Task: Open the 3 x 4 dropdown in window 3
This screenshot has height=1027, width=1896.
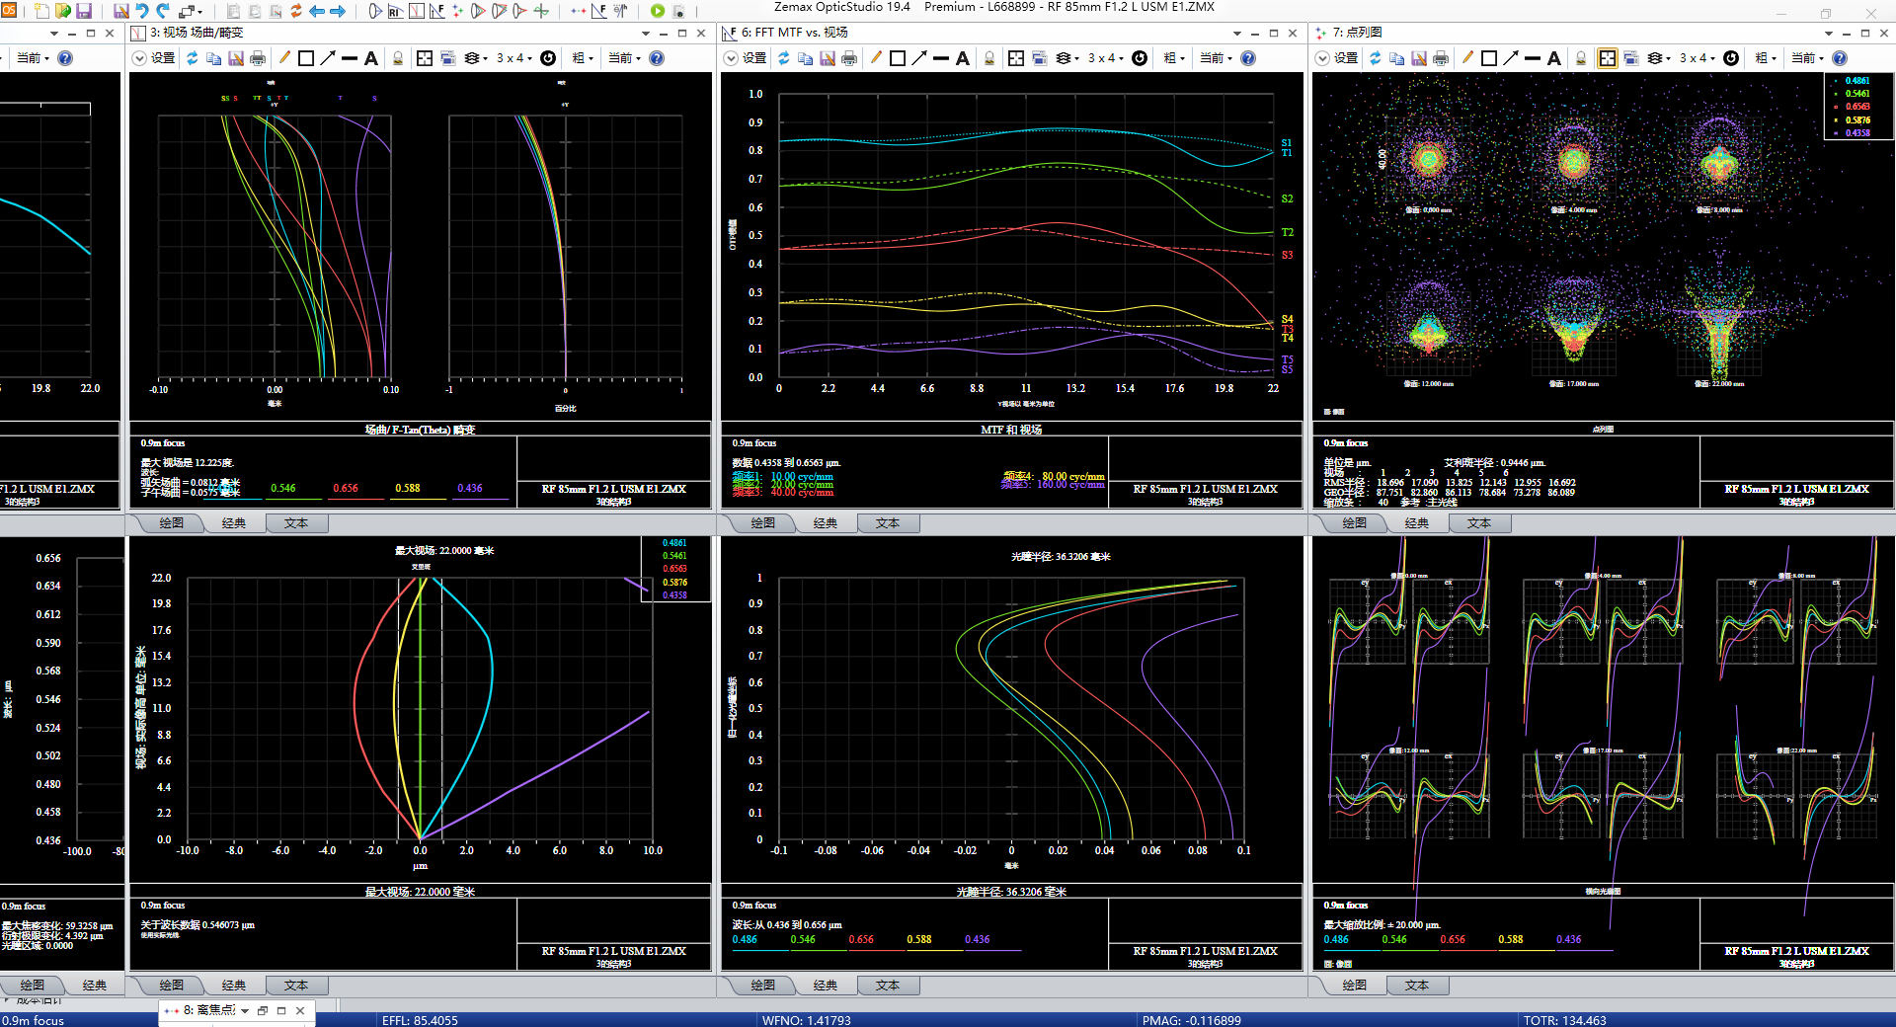Action: 513,58
